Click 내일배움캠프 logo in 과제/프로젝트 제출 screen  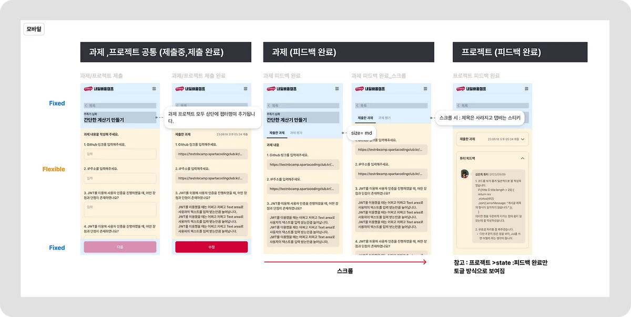click(98, 89)
